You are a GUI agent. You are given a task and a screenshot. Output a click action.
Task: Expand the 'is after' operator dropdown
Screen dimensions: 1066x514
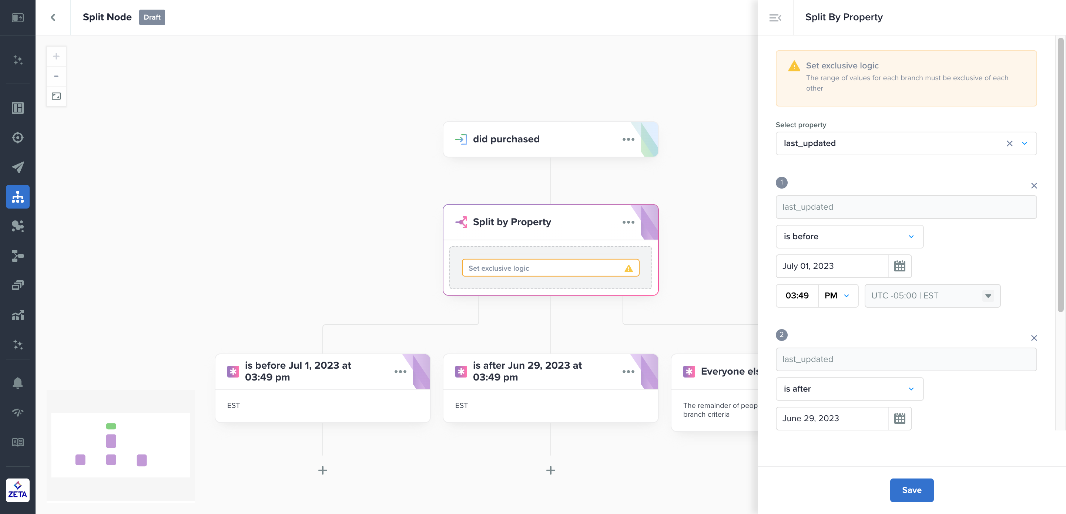point(849,389)
